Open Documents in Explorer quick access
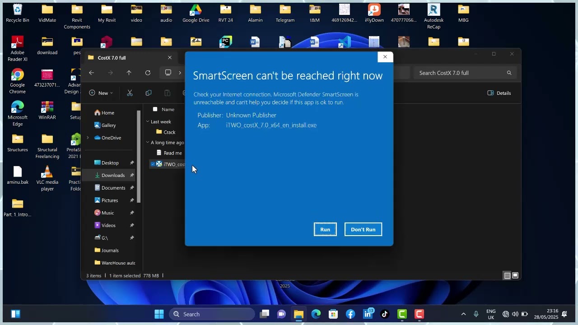Image resolution: width=578 pixels, height=325 pixels. click(x=110, y=188)
